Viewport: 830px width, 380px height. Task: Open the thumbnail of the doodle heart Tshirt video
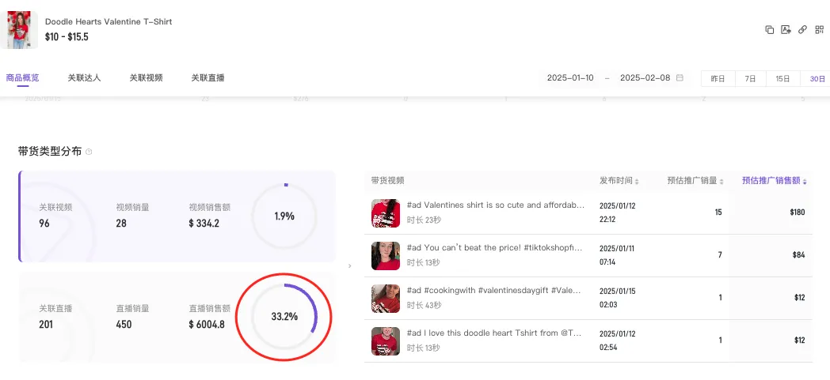pyautogui.click(x=386, y=341)
